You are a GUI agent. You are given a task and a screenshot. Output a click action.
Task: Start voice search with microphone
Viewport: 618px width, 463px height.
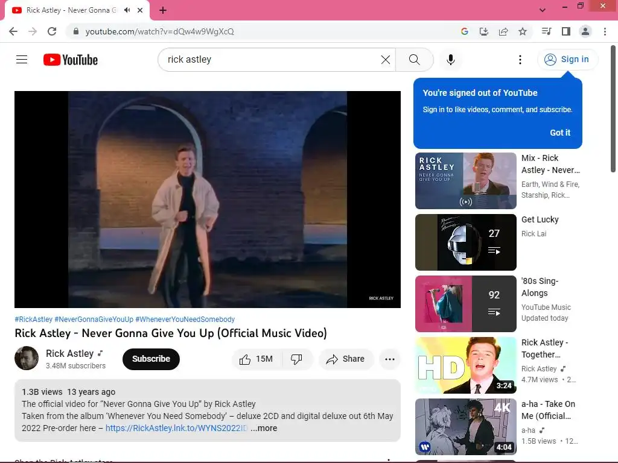450,60
